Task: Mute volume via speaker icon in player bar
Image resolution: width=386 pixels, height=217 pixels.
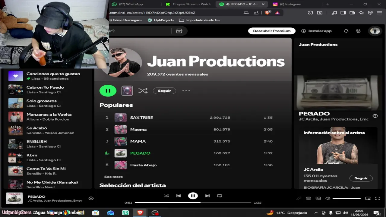Action: pos(328,198)
